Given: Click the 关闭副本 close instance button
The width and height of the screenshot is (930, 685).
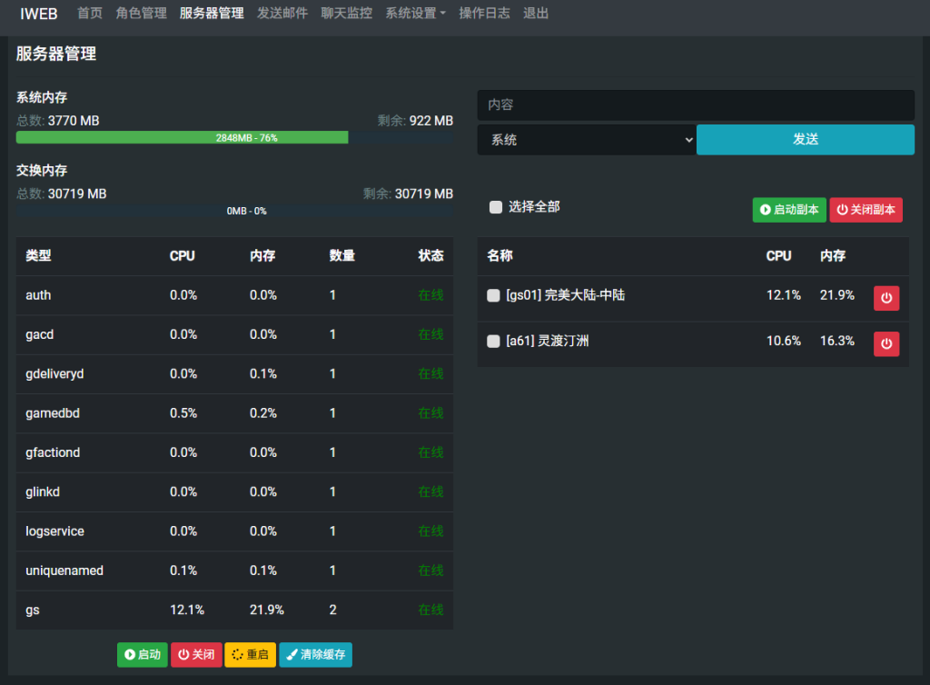Looking at the screenshot, I should [x=866, y=210].
